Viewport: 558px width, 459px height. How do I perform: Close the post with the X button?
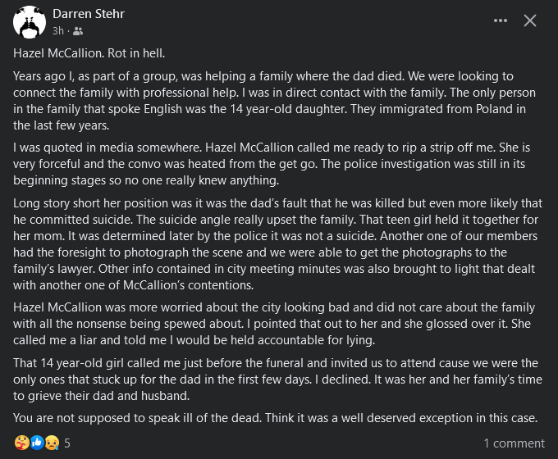tap(530, 21)
